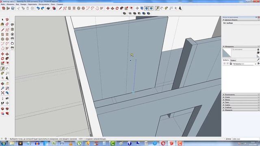Pick Walk footprints tool in left palette
260x146 pixels.
2,103
